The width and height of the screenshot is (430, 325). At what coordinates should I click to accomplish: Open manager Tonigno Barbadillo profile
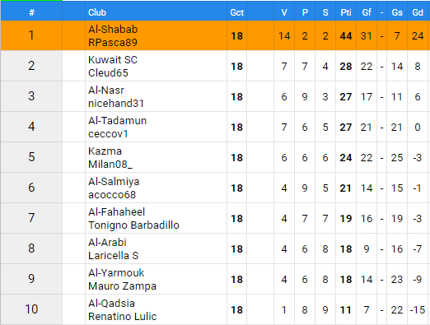[133, 225]
